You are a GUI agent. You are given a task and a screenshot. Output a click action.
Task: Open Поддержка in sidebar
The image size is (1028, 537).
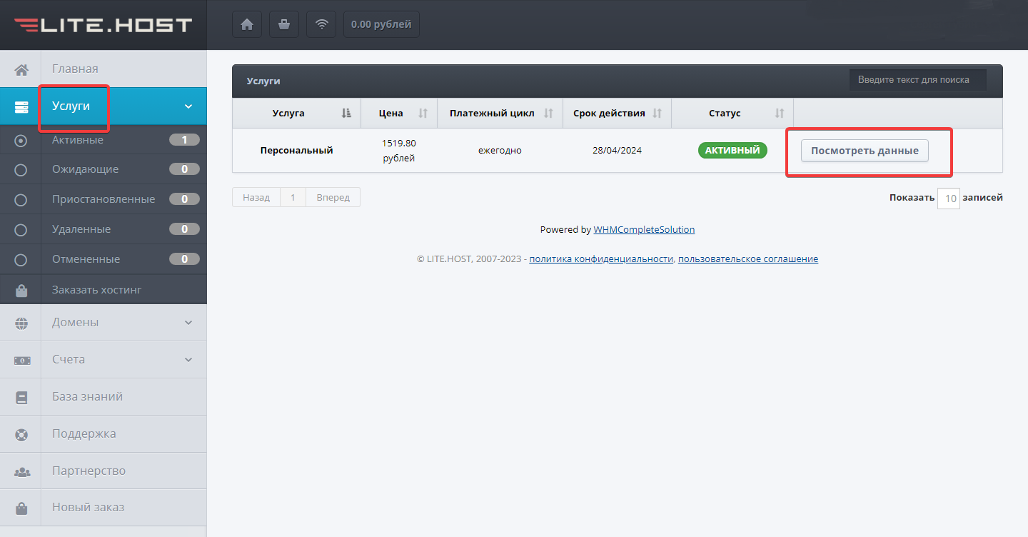coord(104,433)
